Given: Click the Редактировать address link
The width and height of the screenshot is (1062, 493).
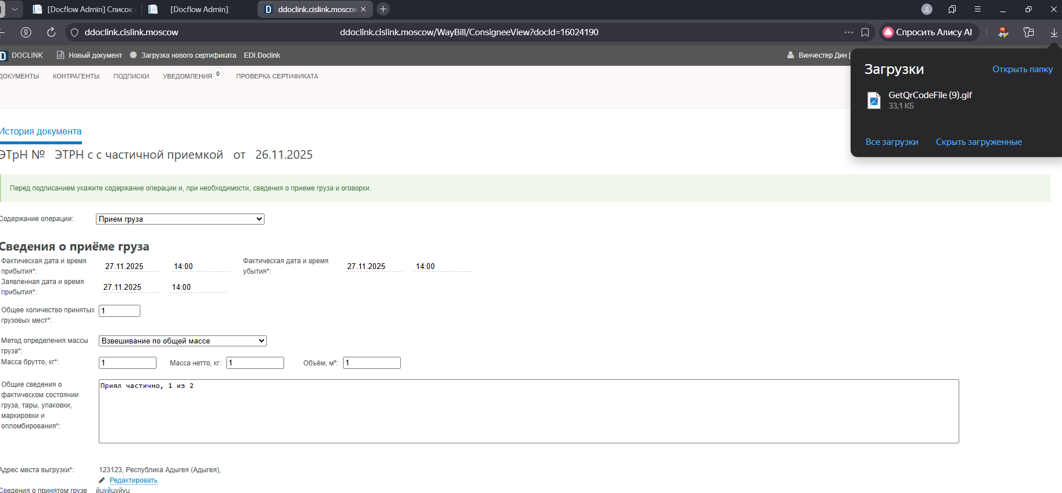Looking at the screenshot, I should (133, 480).
